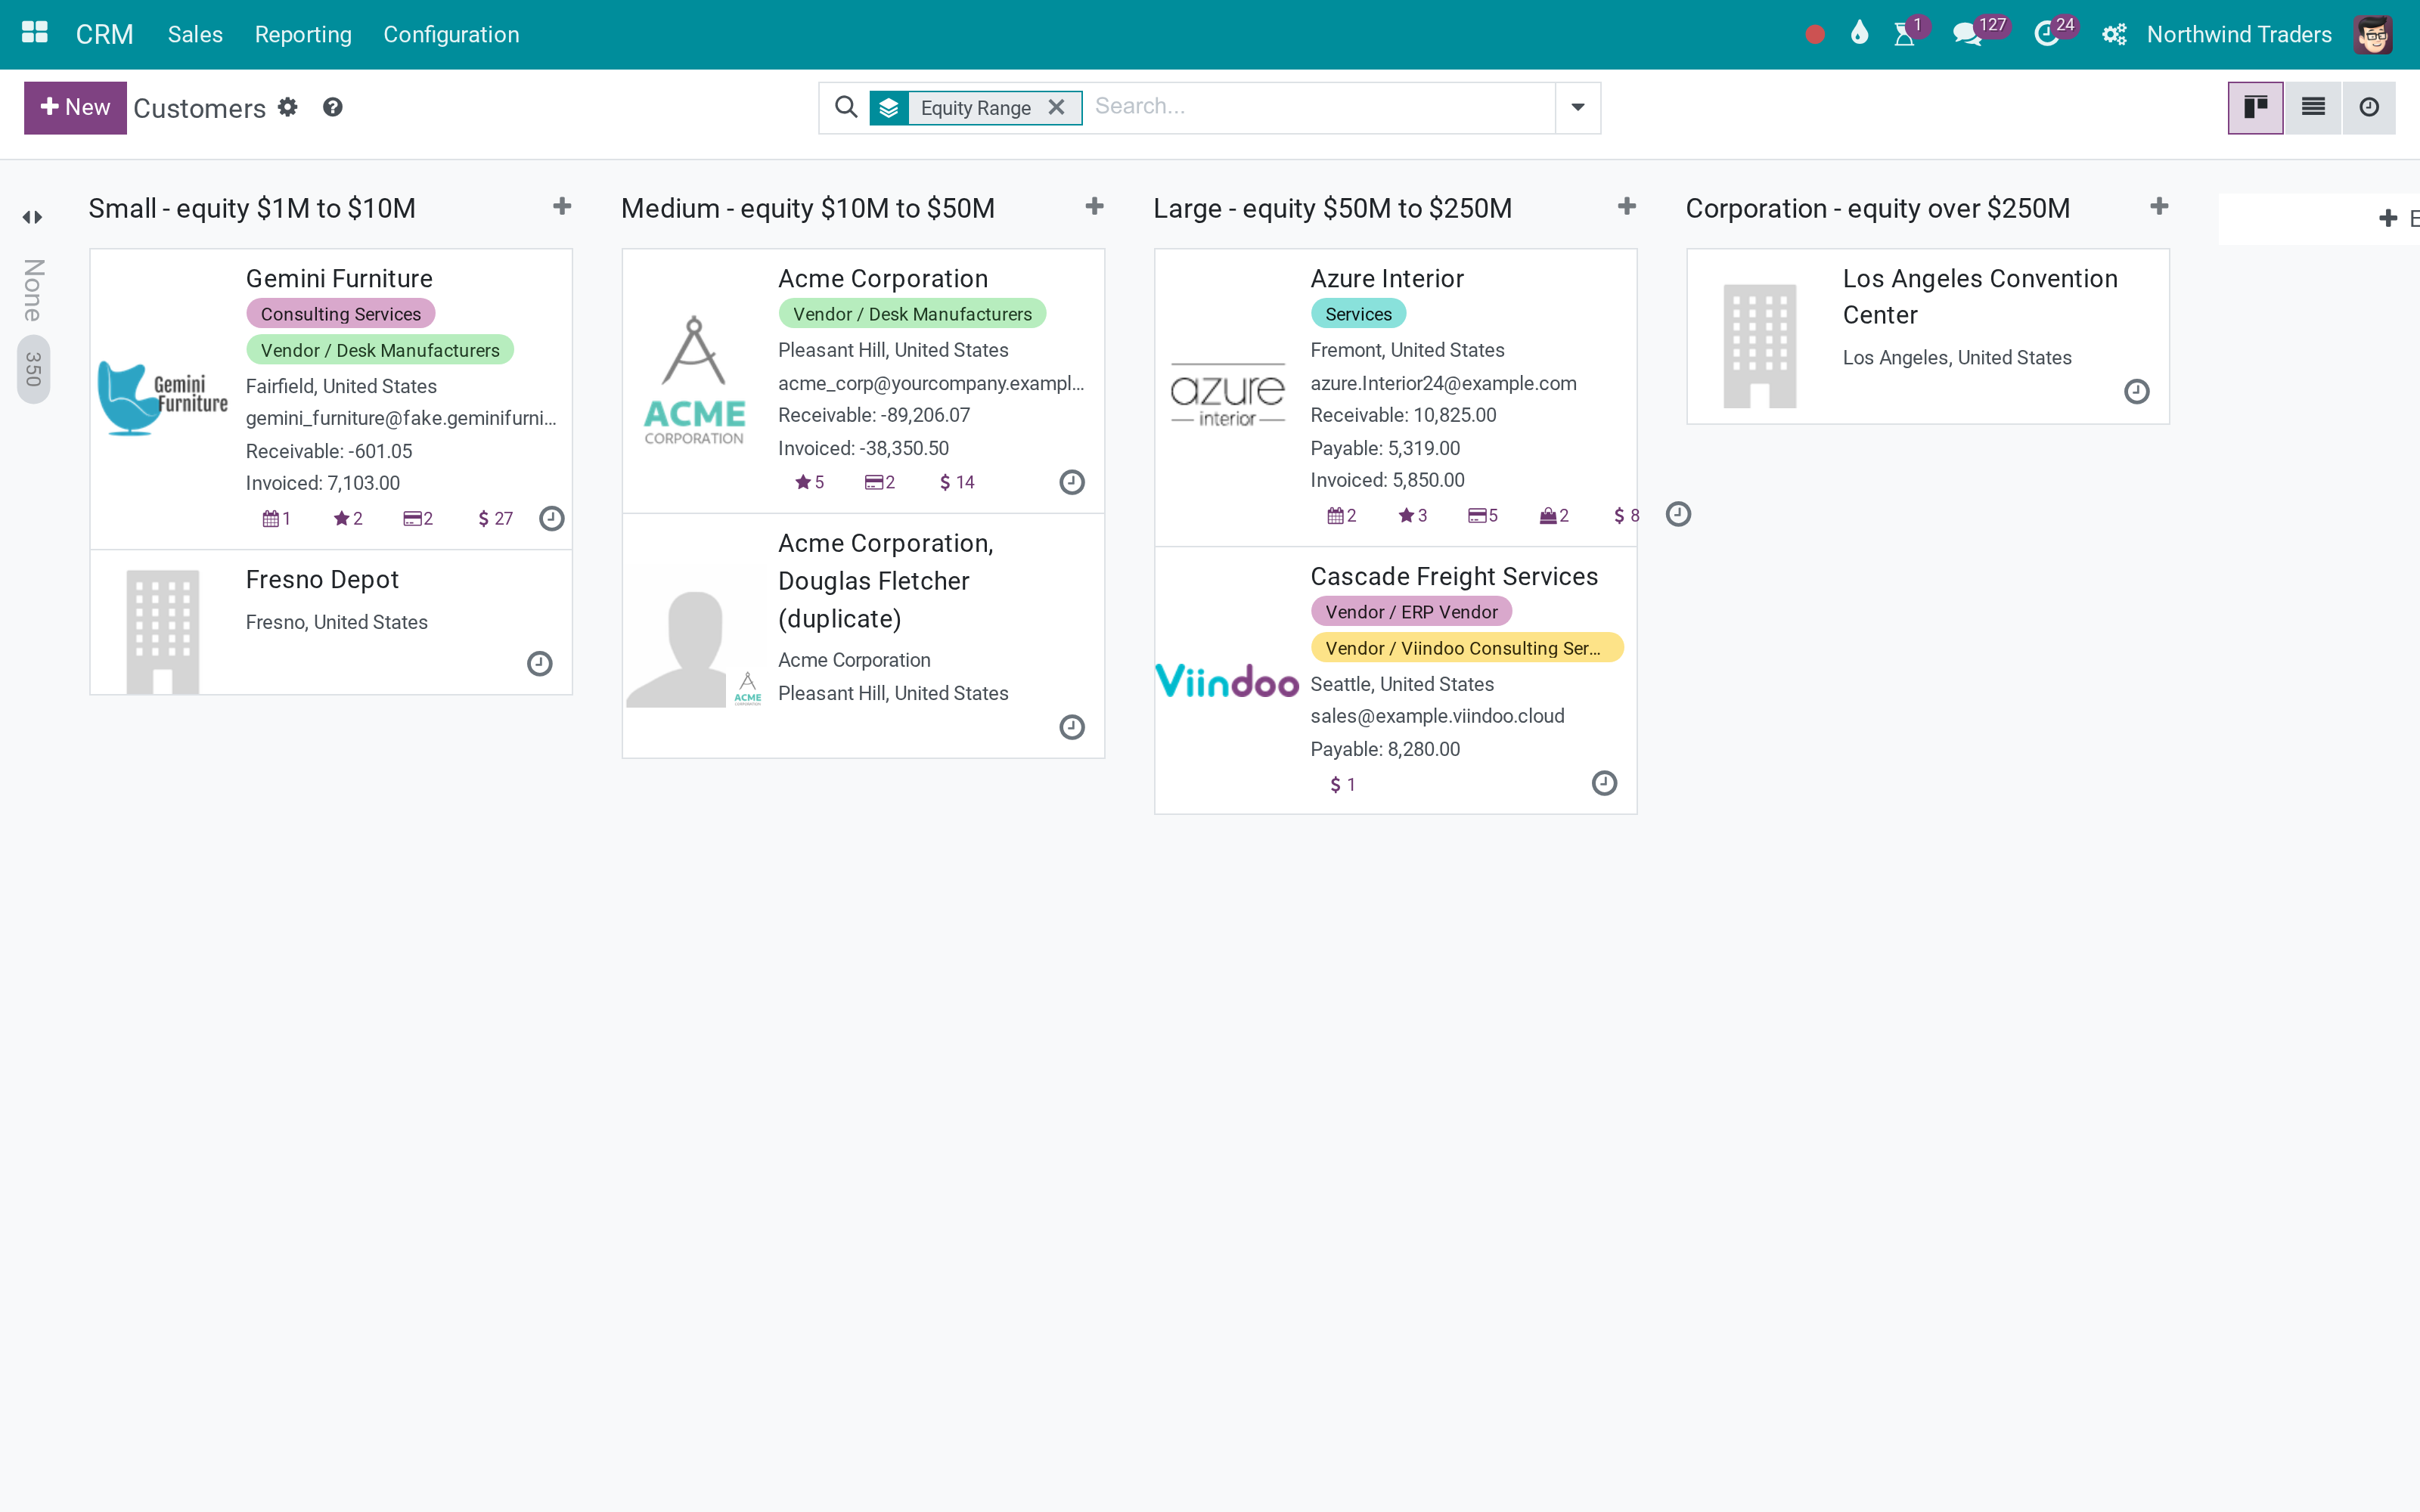Image resolution: width=2420 pixels, height=1512 pixels.
Task: Open Azure Interior's activity clock
Action: (1678, 514)
